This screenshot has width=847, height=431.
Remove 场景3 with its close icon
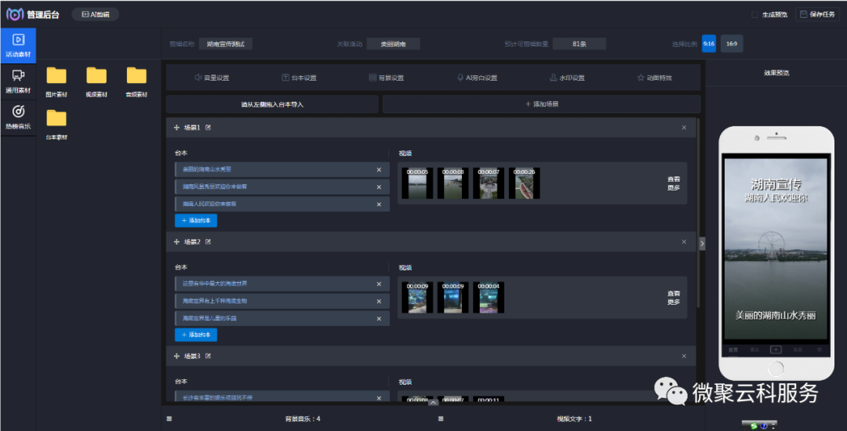684,357
